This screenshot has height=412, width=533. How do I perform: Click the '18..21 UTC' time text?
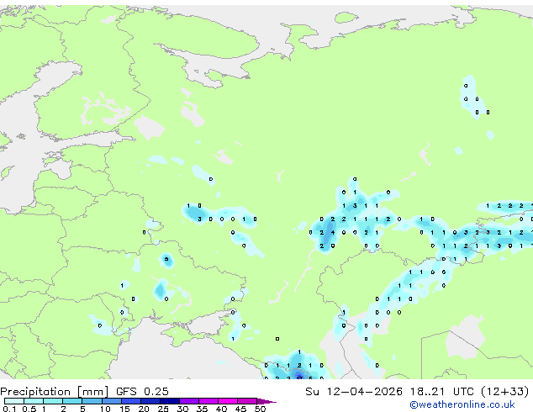point(441,392)
